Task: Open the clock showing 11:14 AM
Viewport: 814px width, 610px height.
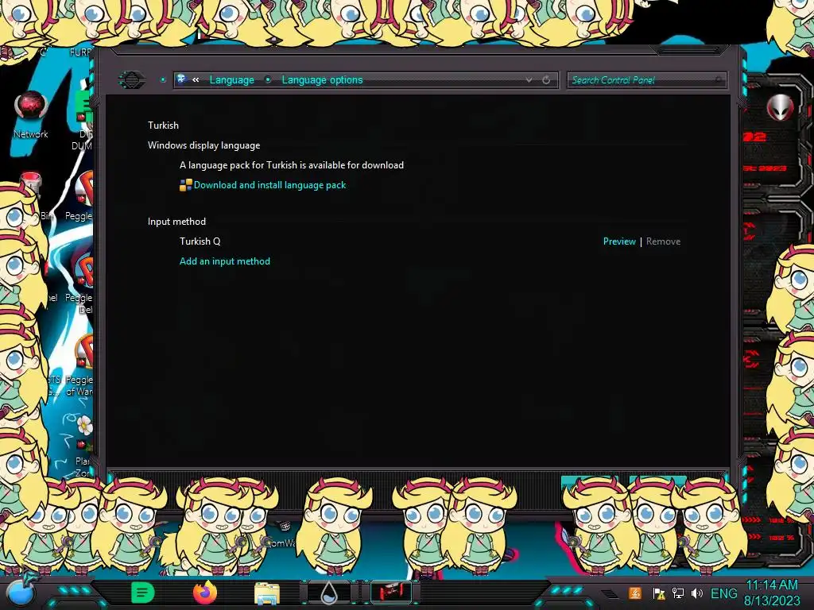Action: (771, 593)
